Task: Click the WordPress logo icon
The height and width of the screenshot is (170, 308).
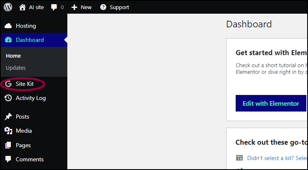Action: click(x=8, y=7)
